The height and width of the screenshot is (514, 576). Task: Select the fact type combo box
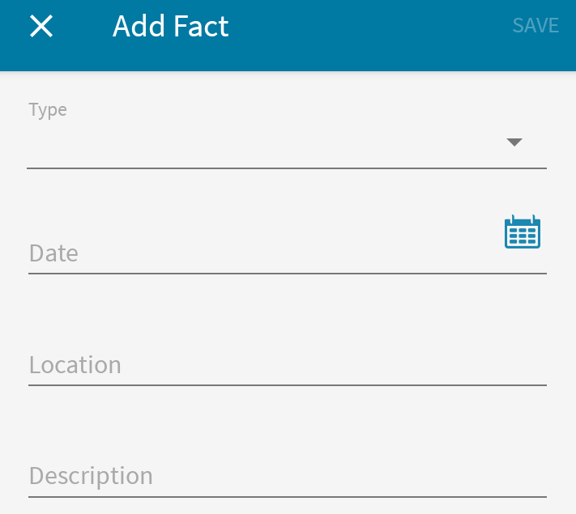287,143
